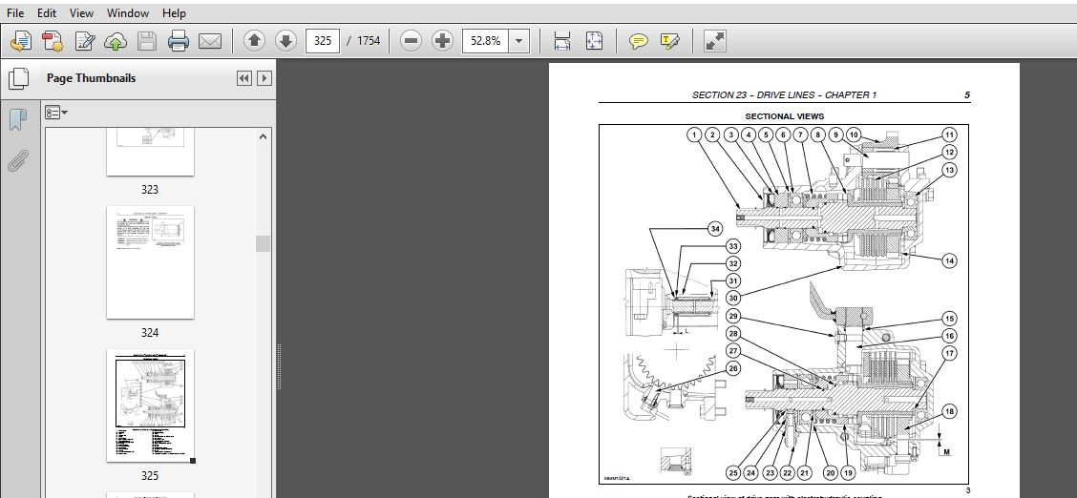The width and height of the screenshot is (1077, 498).
Task: Open the View menu
Action: click(82, 13)
